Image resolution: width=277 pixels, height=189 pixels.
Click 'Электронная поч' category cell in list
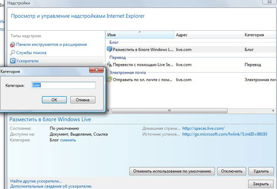pos(261,80)
